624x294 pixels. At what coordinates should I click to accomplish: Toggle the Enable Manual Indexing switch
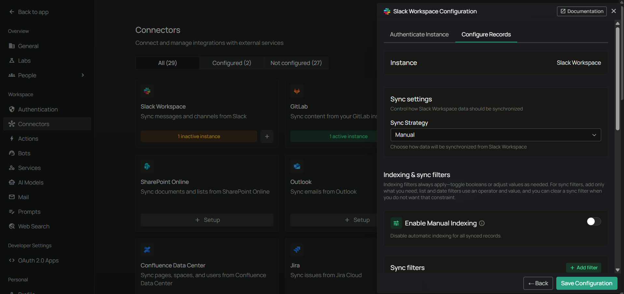tap(594, 222)
